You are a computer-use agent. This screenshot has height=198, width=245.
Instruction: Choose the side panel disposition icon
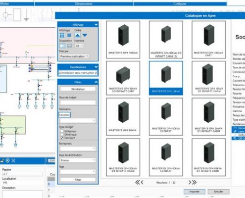pyautogui.click(x=62, y=46)
